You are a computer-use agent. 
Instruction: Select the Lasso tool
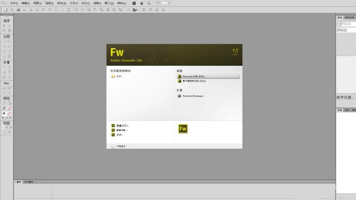click(x=9, y=41)
